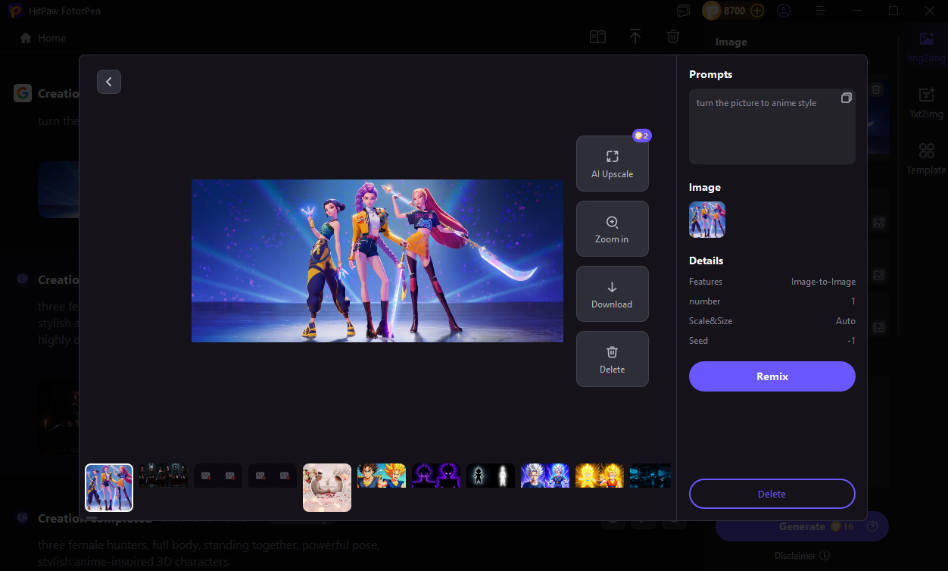Add credits with the plus icon beside 8700
The height and width of the screenshot is (571, 948).
point(756,11)
